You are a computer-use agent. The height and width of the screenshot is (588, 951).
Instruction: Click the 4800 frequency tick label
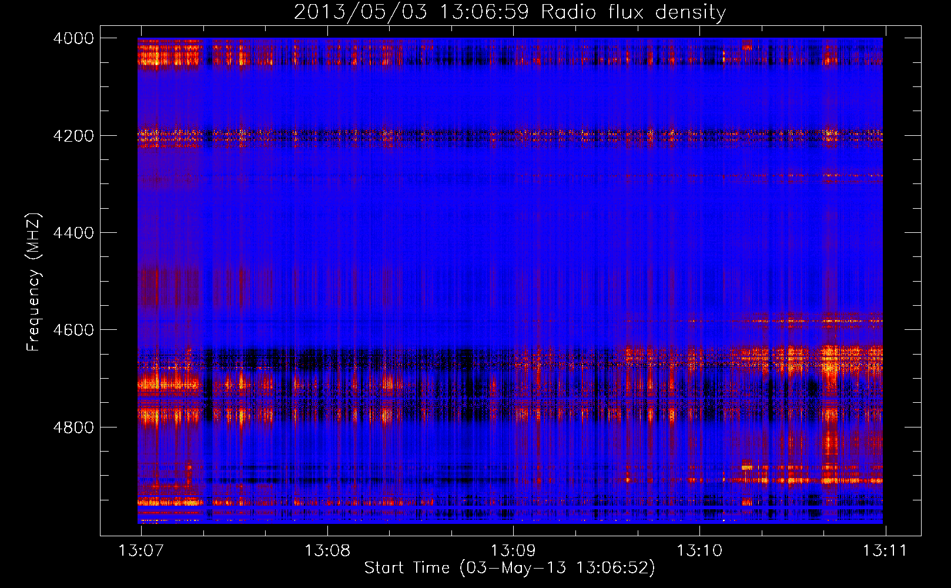pyautogui.click(x=73, y=427)
